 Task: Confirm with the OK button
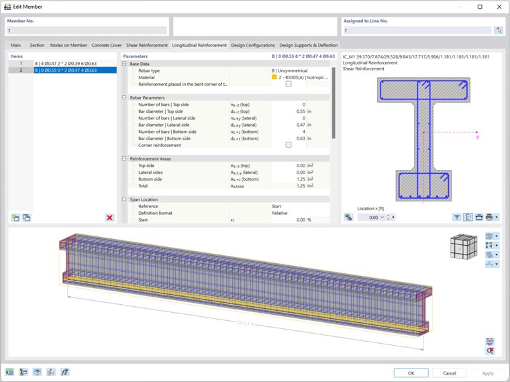(411, 373)
